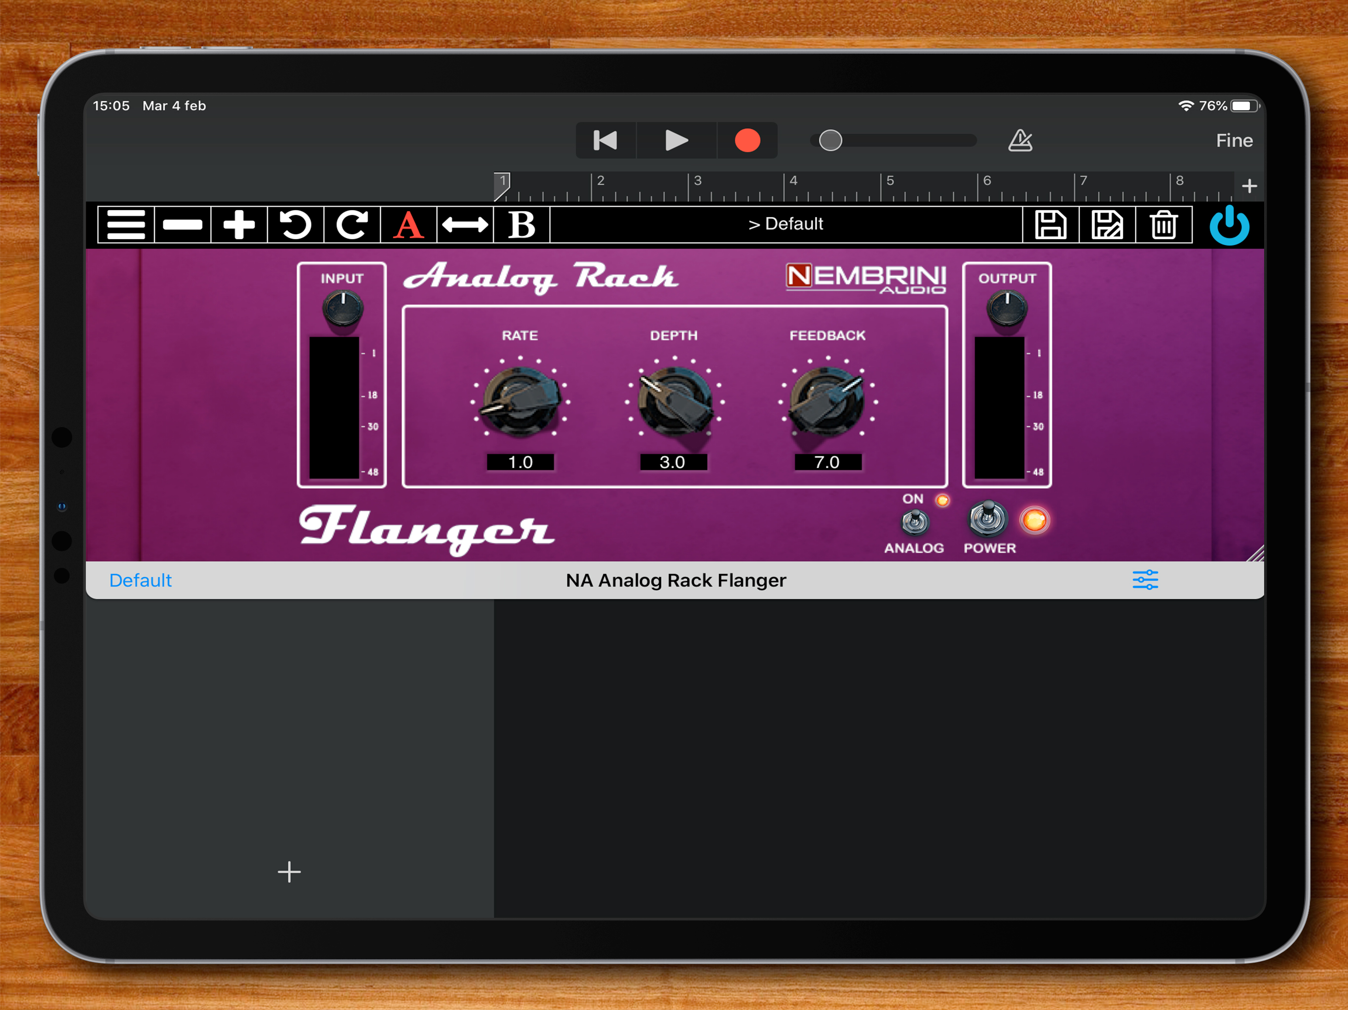Screen dimensions: 1348x1010
Task: Select preset slot B
Action: coord(522,225)
